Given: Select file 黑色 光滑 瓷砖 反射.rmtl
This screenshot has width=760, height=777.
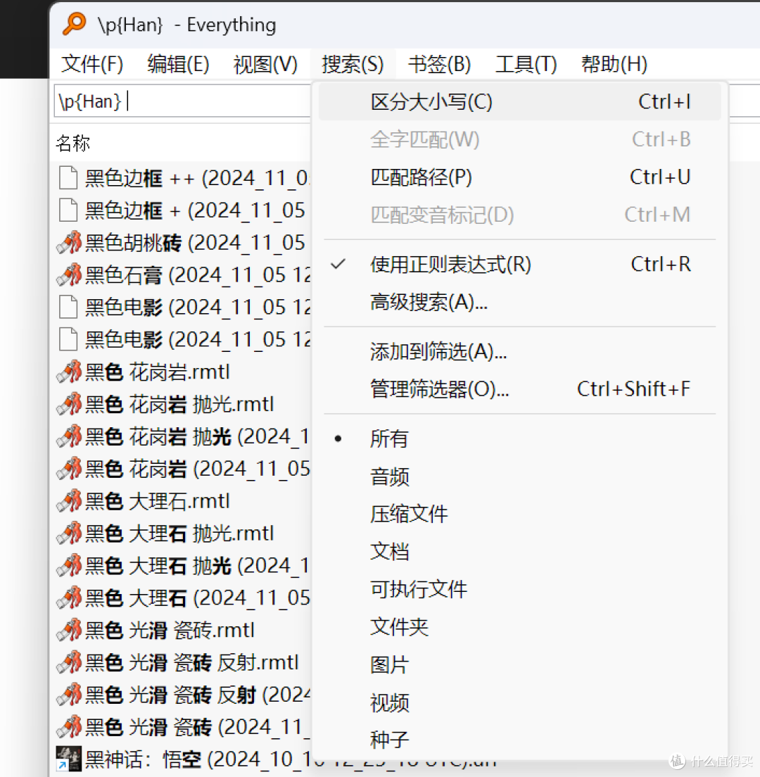Looking at the screenshot, I should [x=191, y=662].
